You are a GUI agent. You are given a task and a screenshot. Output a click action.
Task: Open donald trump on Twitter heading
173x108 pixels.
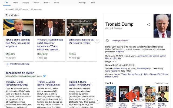pos(19,73)
